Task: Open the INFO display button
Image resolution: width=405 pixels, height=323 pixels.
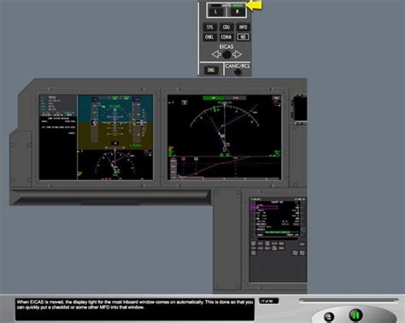Action: pyautogui.click(x=243, y=27)
